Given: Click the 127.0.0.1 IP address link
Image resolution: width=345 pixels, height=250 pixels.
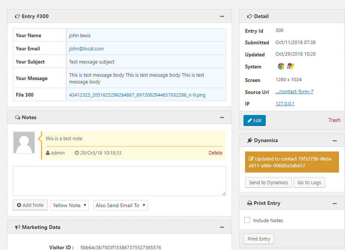Looking at the screenshot, I should point(285,103).
